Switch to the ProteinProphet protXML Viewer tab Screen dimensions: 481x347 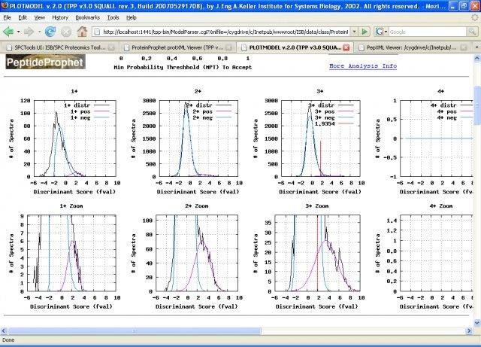[171, 47]
